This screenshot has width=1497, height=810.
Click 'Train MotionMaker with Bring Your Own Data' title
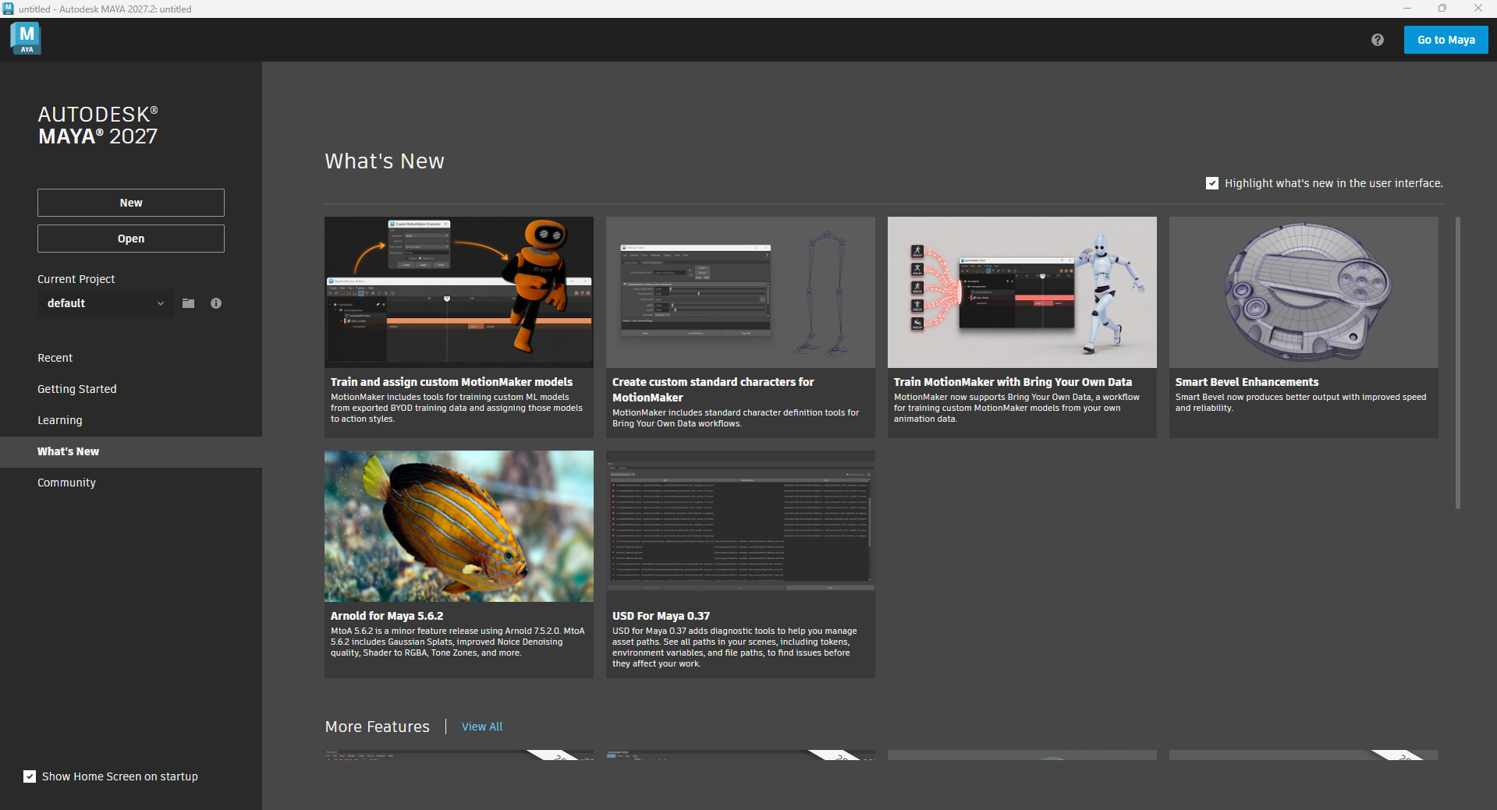[x=1013, y=382]
